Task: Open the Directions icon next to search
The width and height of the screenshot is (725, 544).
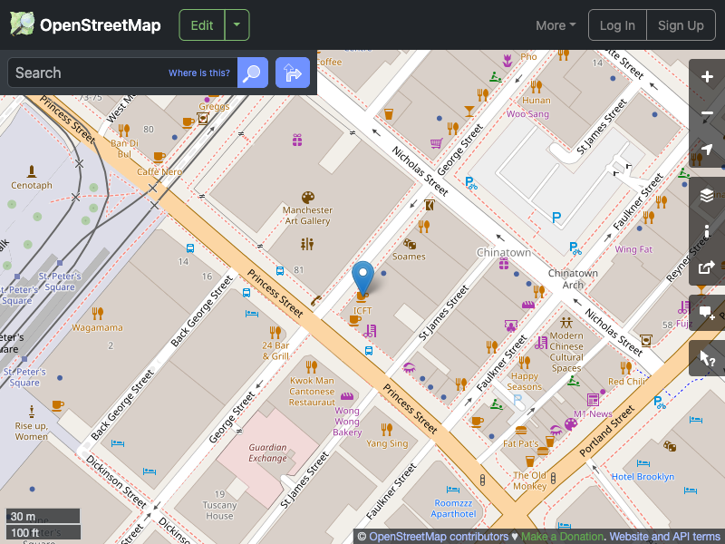Action: pyautogui.click(x=292, y=73)
